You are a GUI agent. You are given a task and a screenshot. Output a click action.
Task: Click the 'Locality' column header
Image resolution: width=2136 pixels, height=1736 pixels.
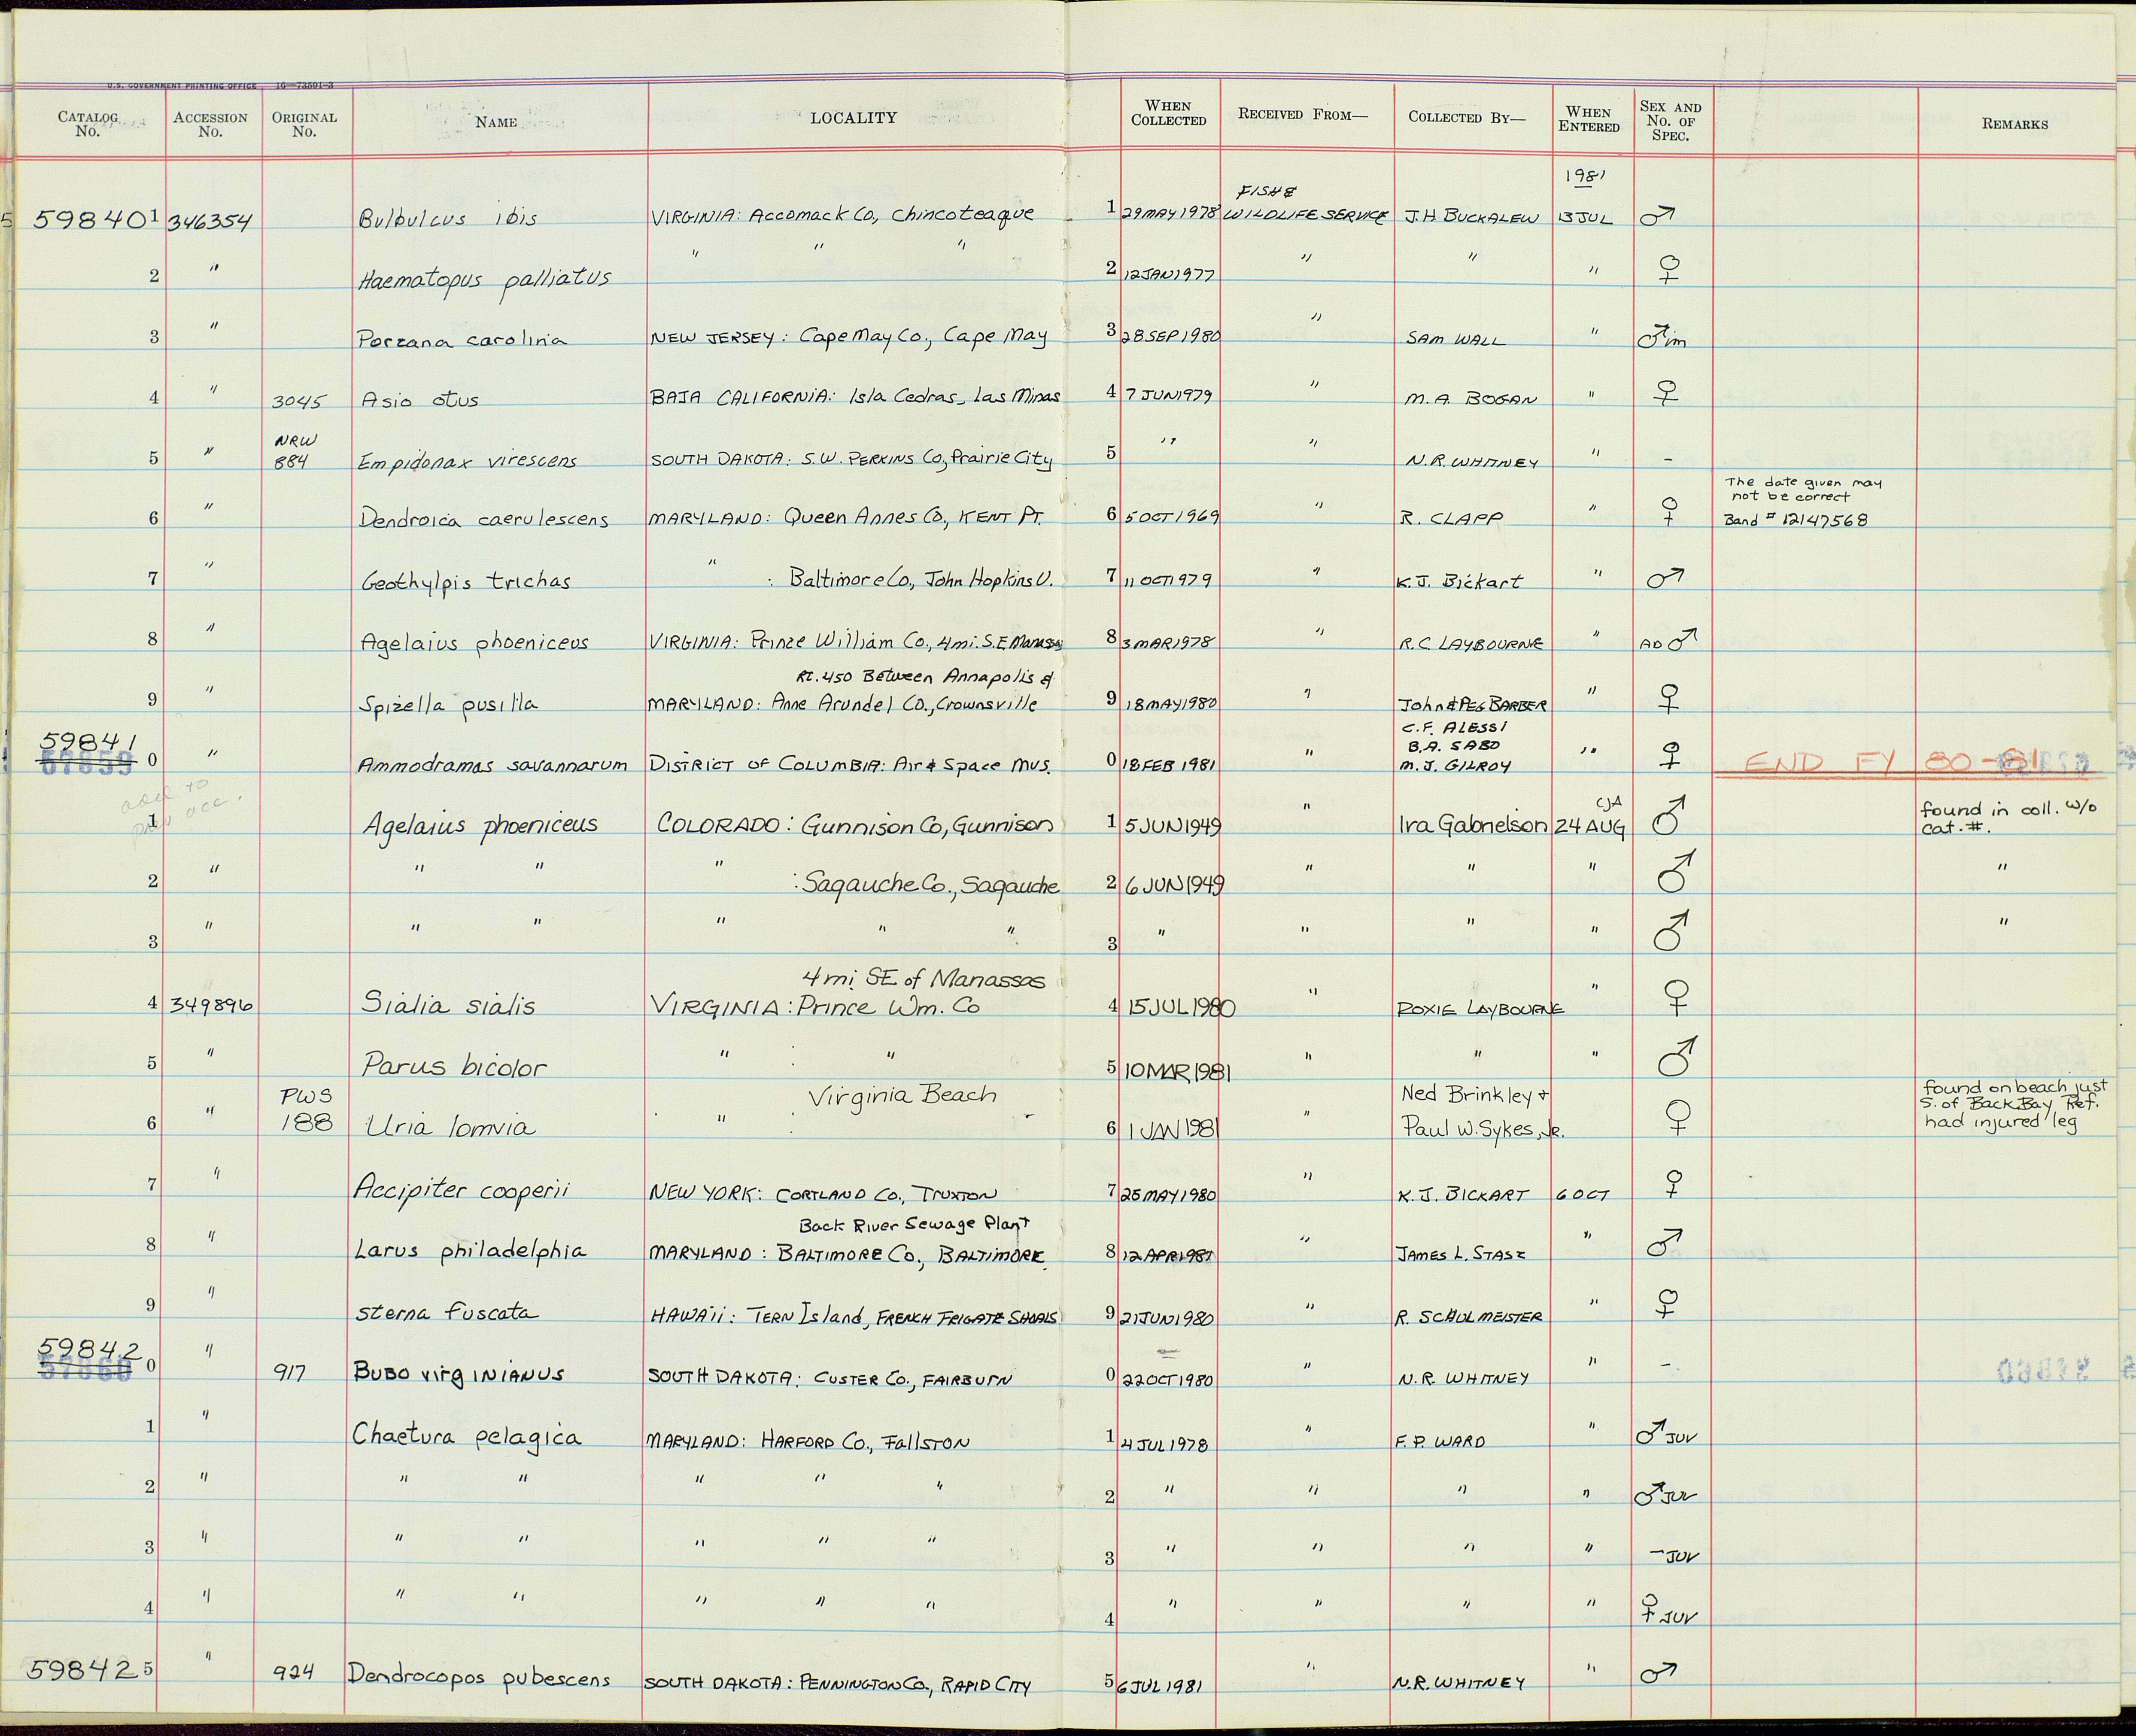click(853, 118)
